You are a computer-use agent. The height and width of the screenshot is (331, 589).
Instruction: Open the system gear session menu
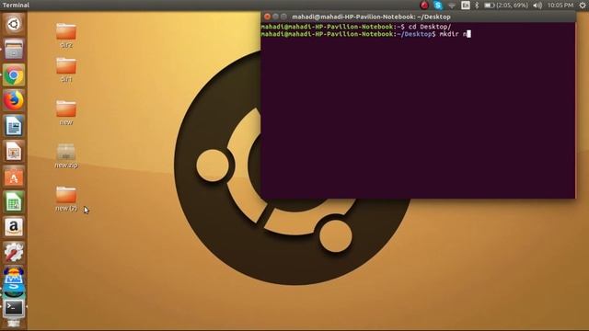coord(583,6)
